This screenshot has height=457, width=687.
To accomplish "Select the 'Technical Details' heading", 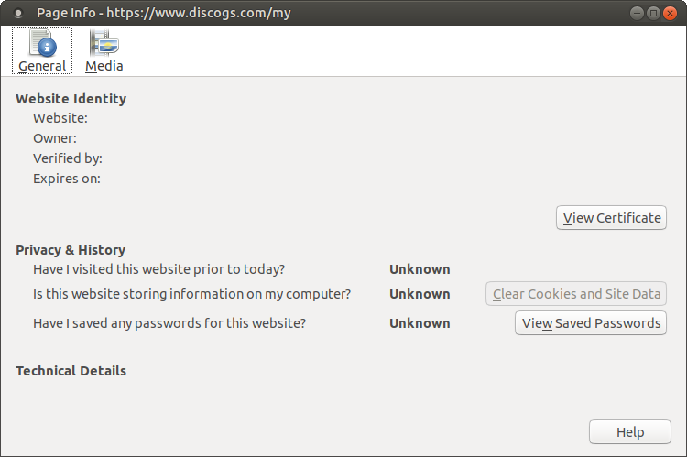I will tap(71, 371).
